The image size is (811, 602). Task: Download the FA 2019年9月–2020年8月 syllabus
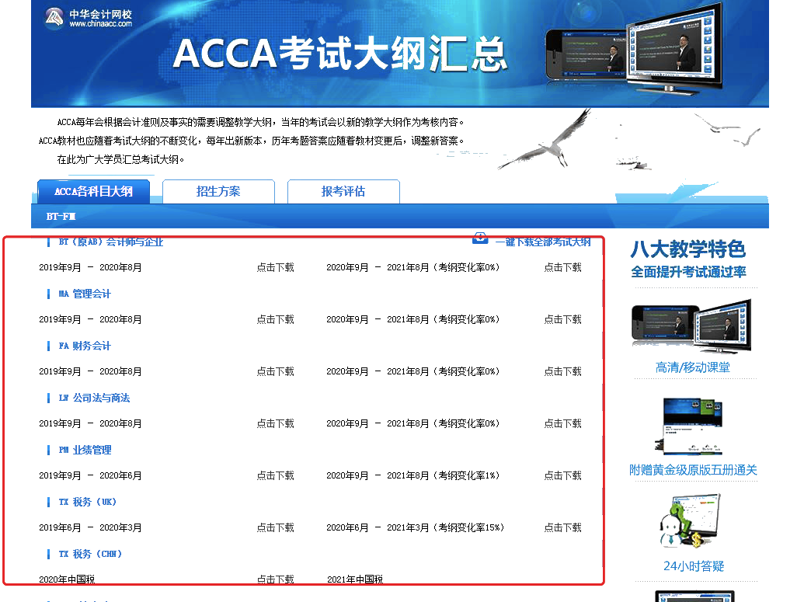pyautogui.click(x=275, y=371)
